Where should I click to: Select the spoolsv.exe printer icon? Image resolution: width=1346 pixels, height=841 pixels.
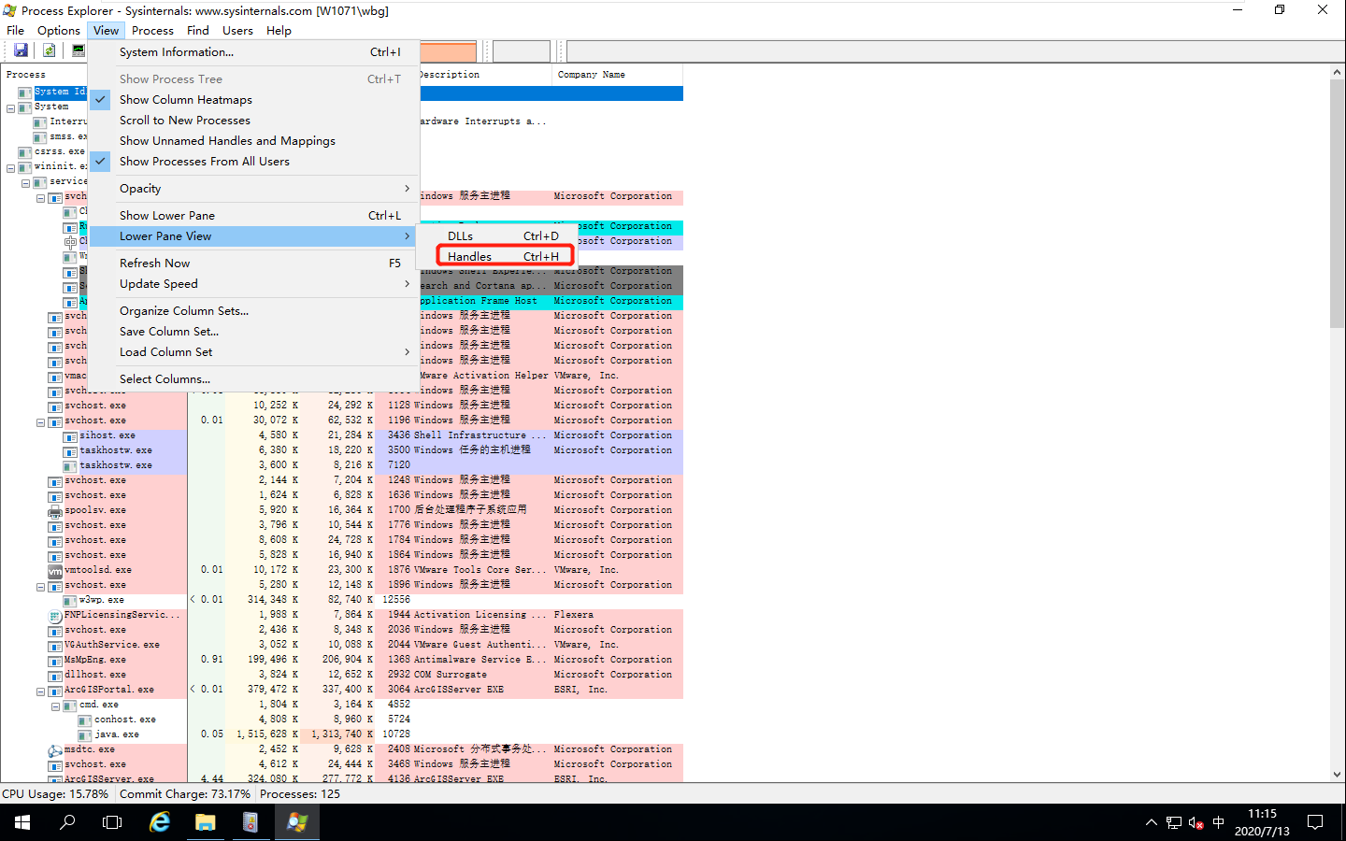click(55, 510)
